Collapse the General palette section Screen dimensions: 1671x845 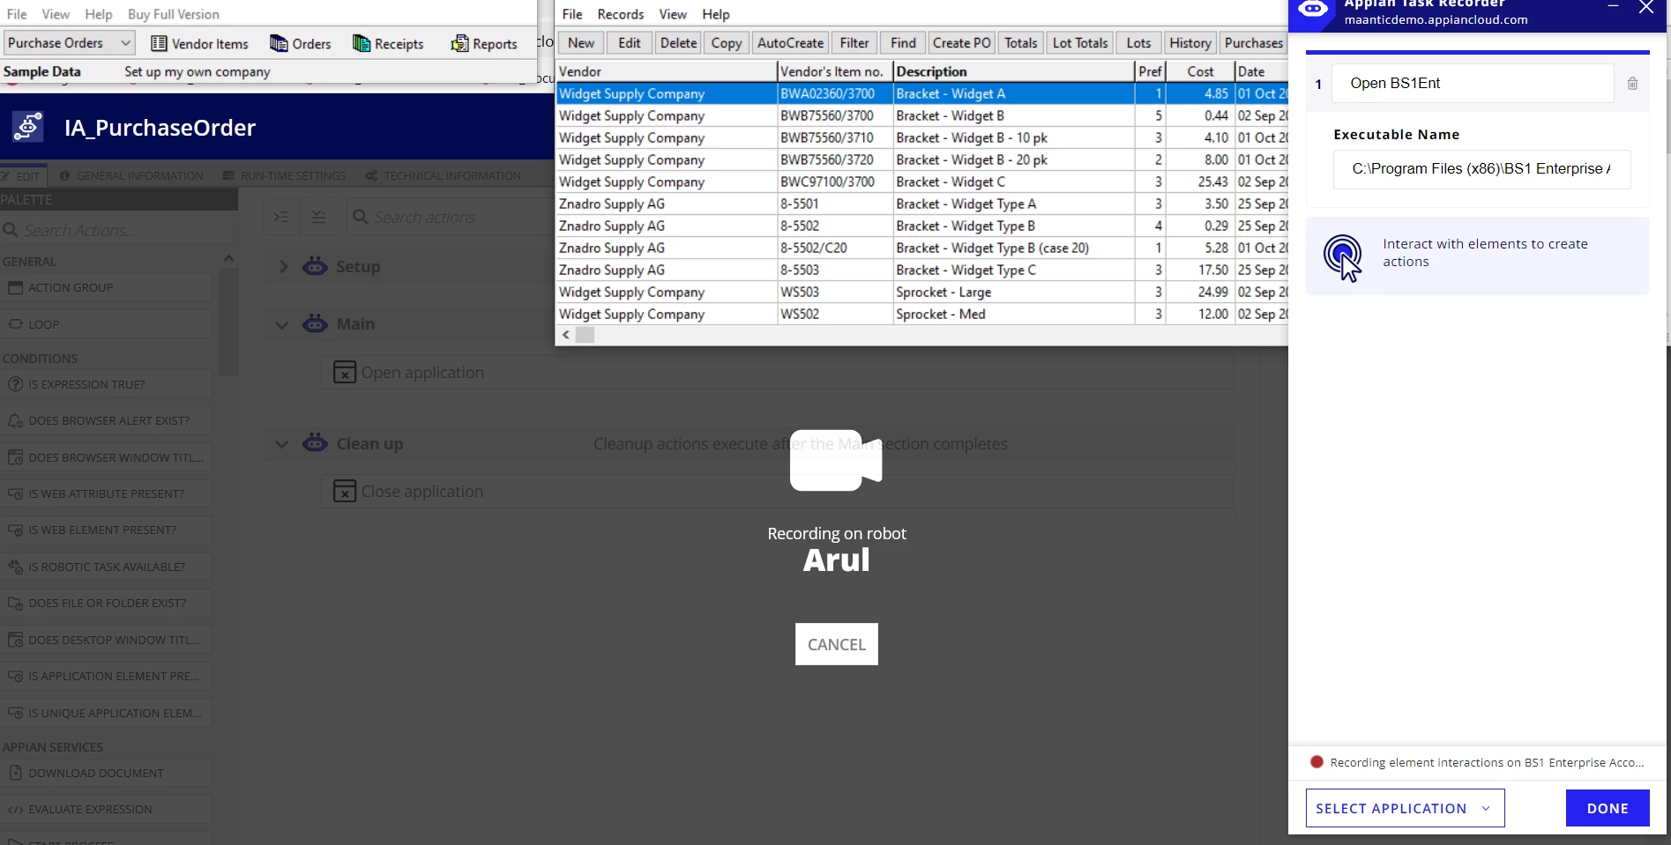tap(228, 259)
